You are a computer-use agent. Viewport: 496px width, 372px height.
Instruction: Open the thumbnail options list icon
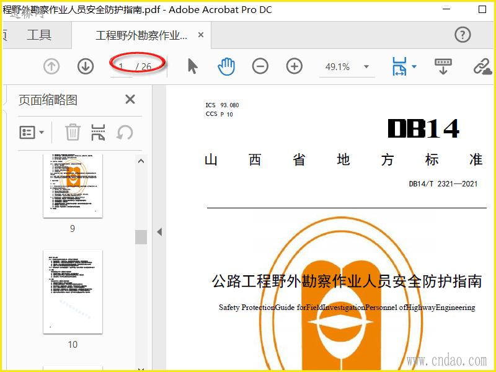click(x=27, y=132)
